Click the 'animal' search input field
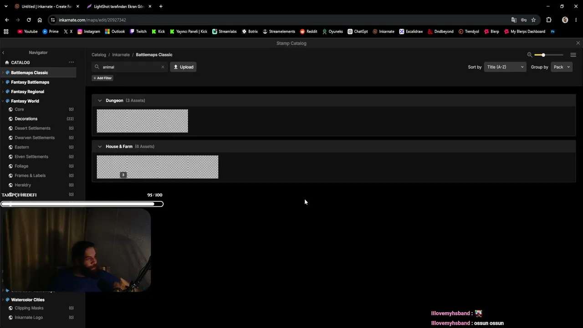Image resolution: width=583 pixels, height=328 pixels. point(130,67)
